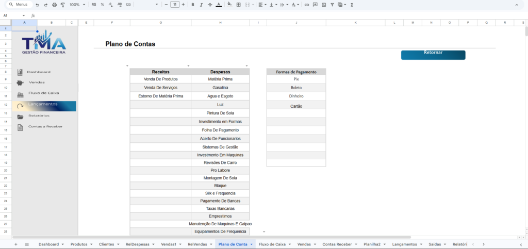Click the undo arrow icon
Screen dimensions: 528x249
coord(37,5)
